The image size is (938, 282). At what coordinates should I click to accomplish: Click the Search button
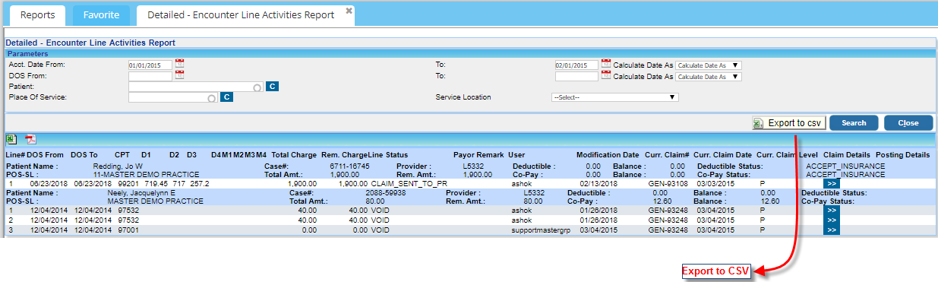854,123
